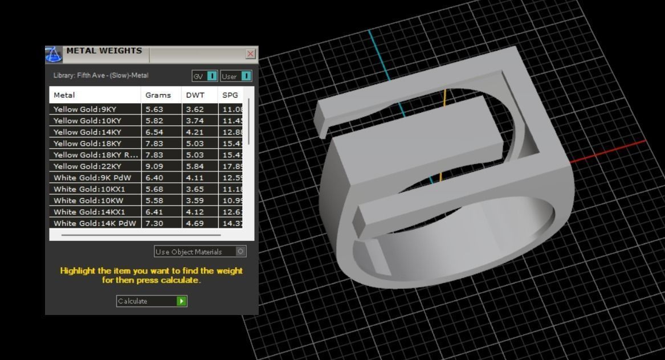
Task: Select the Yellow Gold:22KY row
Action: tap(146, 166)
